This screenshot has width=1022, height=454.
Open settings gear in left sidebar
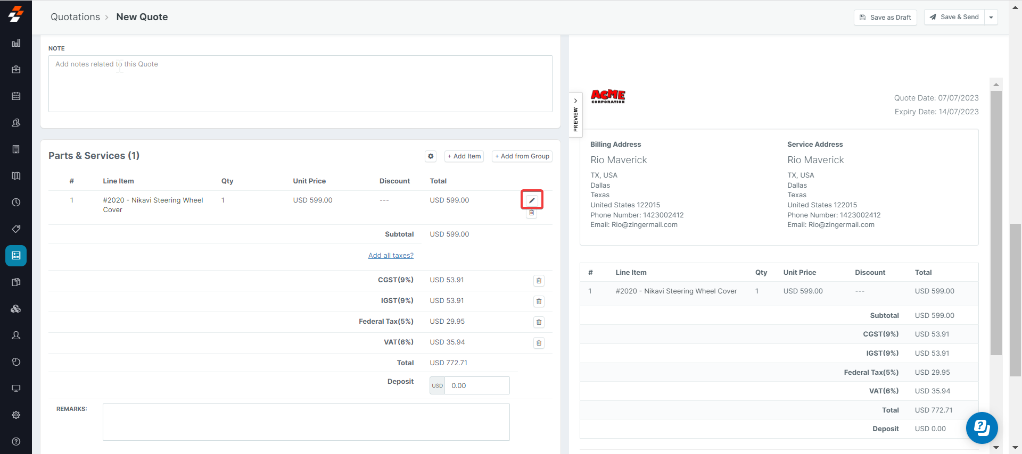(16, 415)
